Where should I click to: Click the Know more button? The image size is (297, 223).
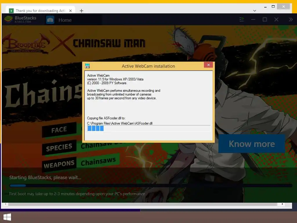(x=252, y=144)
